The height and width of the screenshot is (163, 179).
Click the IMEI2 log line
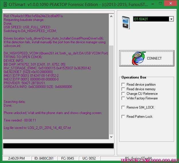tap(31, 79)
